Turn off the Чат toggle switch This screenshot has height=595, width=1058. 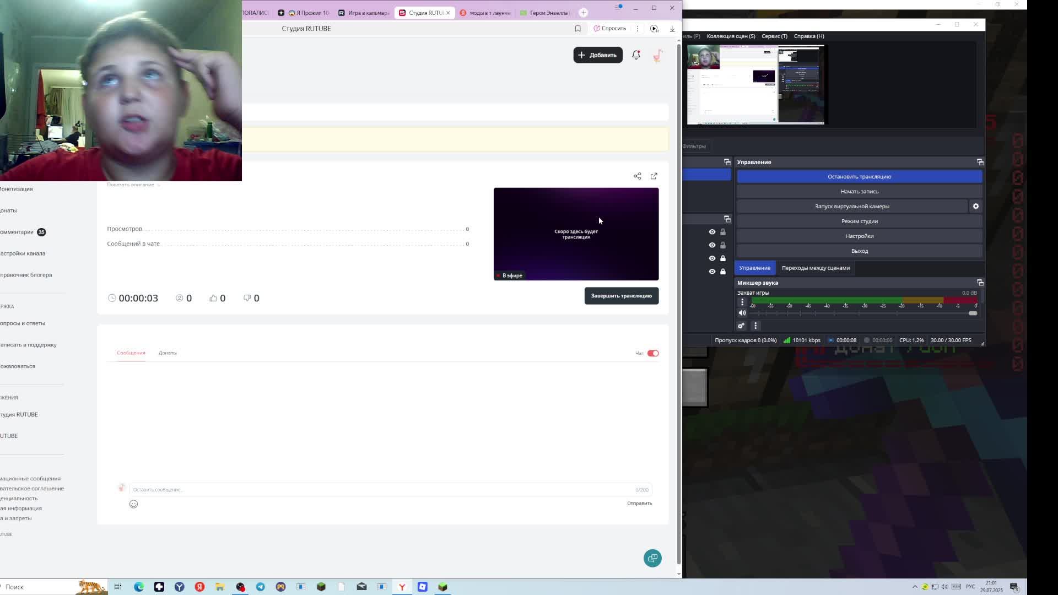[x=653, y=353]
